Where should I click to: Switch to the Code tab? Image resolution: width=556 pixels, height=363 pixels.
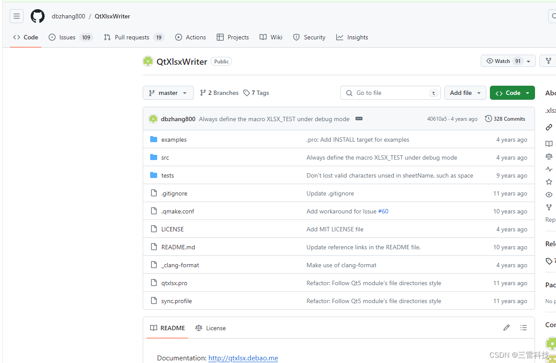point(26,37)
